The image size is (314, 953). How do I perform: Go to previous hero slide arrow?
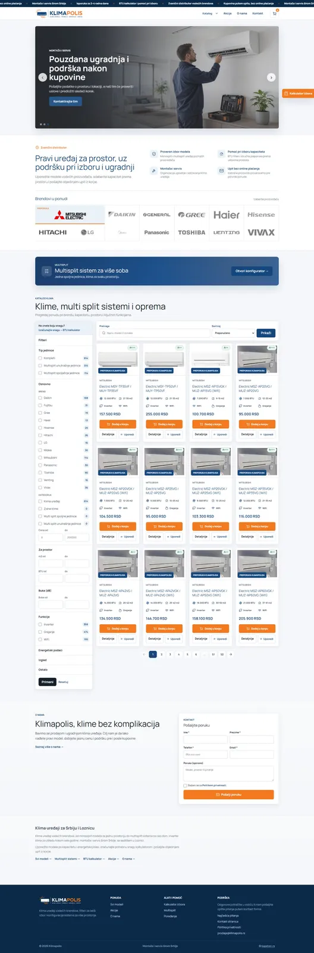(43, 77)
